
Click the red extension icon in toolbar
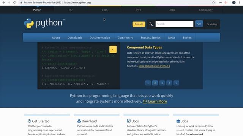click(x=226, y=3)
